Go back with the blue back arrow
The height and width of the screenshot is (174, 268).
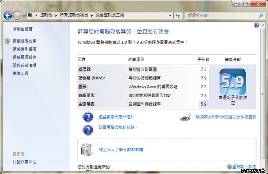click(8, 15)
